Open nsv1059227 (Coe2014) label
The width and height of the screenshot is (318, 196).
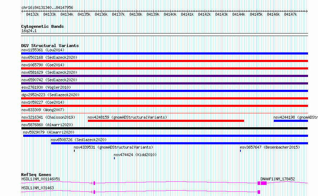tap(43, 102)
